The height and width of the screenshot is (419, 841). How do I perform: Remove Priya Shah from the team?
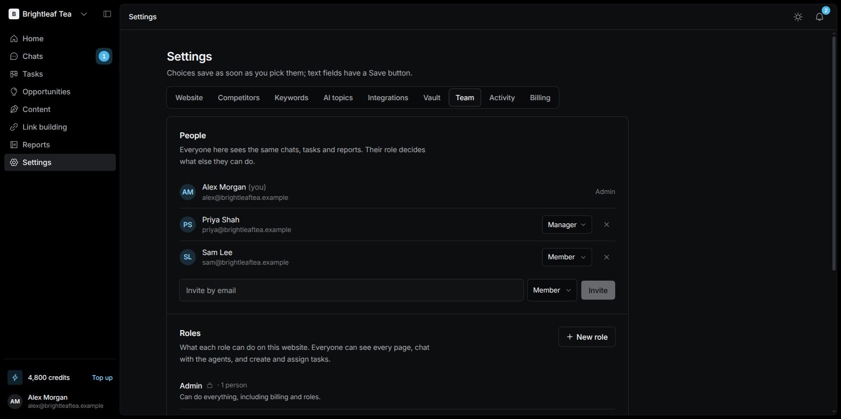point(607,225)
